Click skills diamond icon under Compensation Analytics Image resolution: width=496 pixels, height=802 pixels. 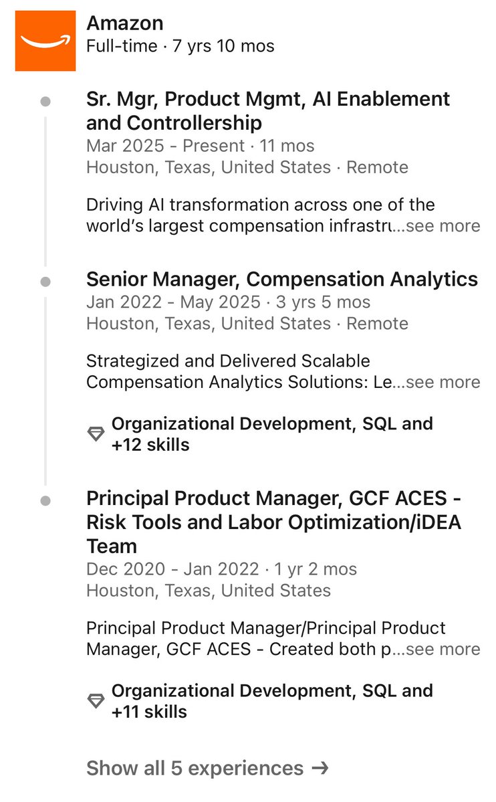tap(96, 433)
